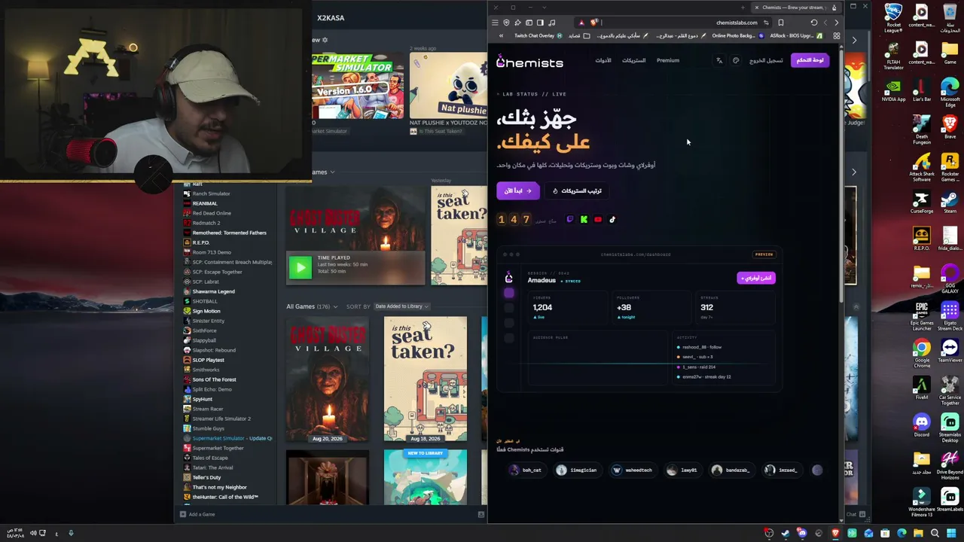Open Google Chrome desktop shortcut
Image resolution: width=964 pixels, height=542 pixels.
point(922,354)
